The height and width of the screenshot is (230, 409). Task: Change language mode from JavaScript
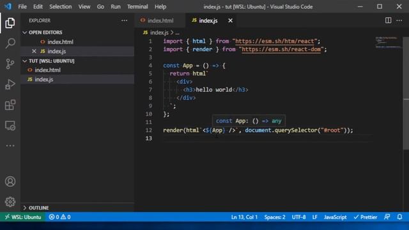[x=335, y=217]
